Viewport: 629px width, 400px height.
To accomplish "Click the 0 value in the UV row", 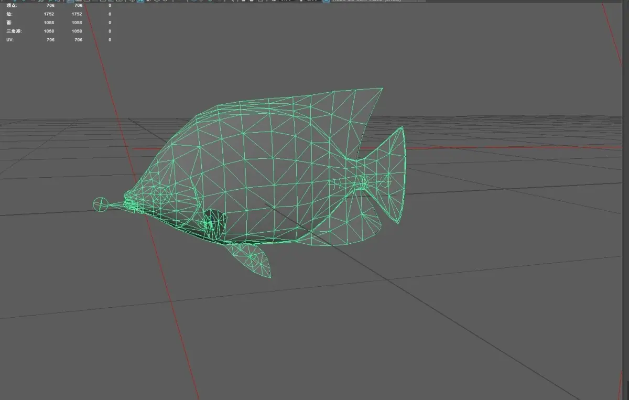I will (x=110, y=40).
